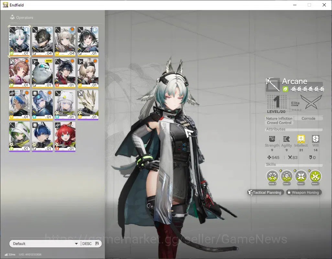This screenshot has width=332, height=259.
Task: Select the spiky dark-haired male in red scarf
Action: coord(65,73)
